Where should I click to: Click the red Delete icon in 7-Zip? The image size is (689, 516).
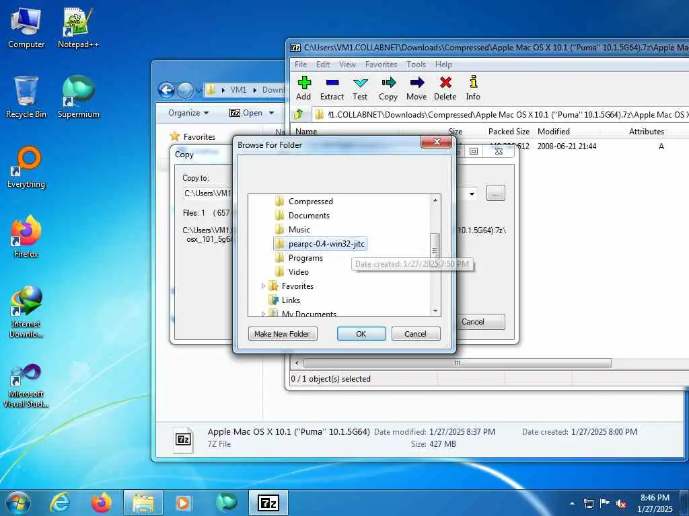tap(445, 88)
